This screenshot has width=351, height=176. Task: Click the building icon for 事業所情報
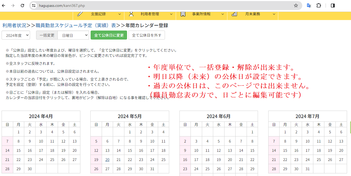(183, 14)
